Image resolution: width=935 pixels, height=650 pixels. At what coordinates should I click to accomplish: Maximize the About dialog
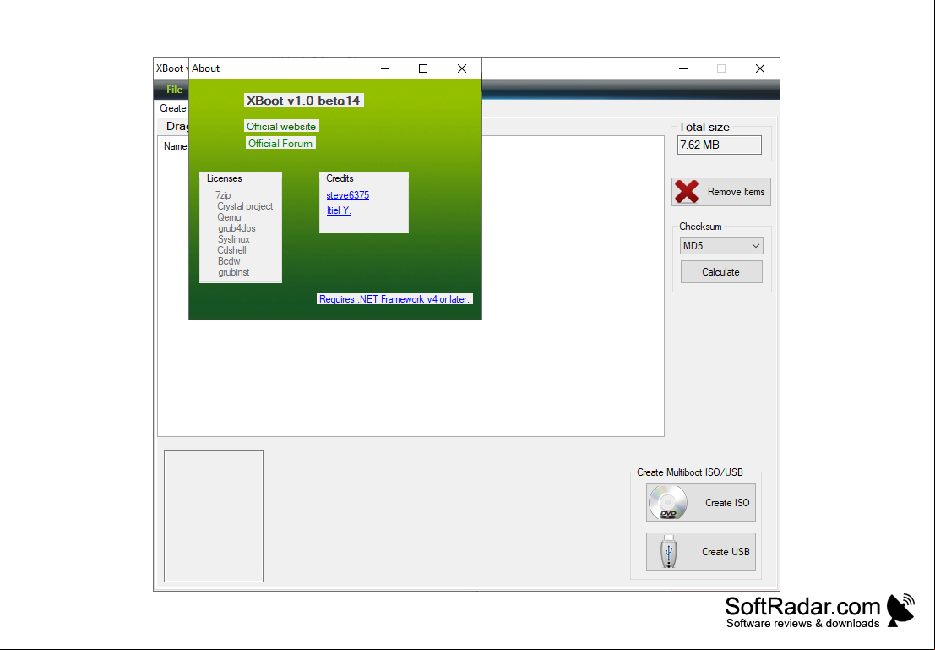(x=423, y=68)
